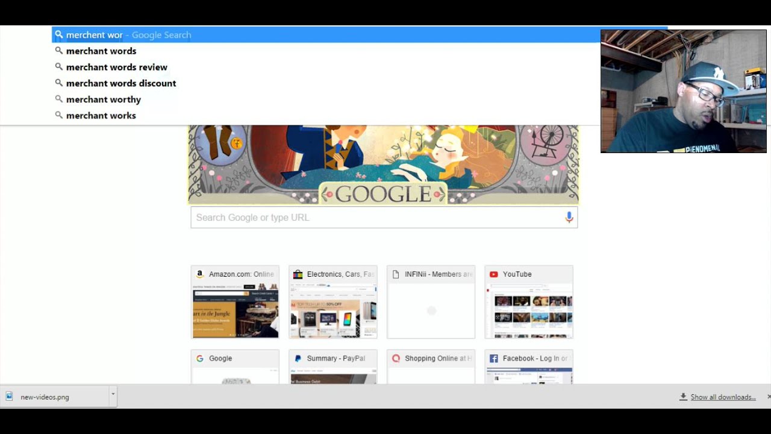Choose the 'merchant works' suggestion
Screen dimensions: 771x434
tap(101, 116)
